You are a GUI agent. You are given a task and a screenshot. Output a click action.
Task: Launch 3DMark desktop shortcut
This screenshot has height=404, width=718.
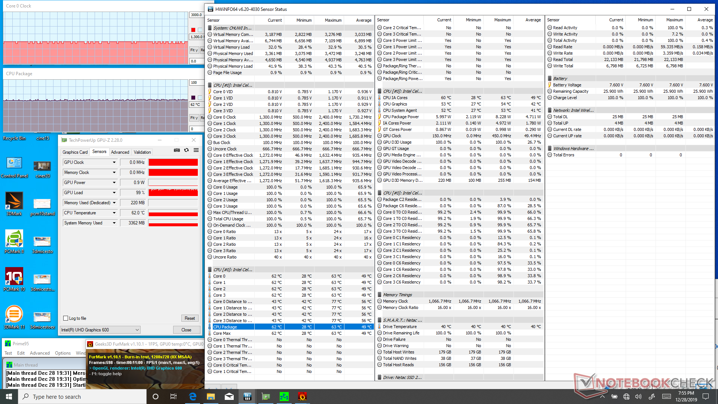point(14,204)
